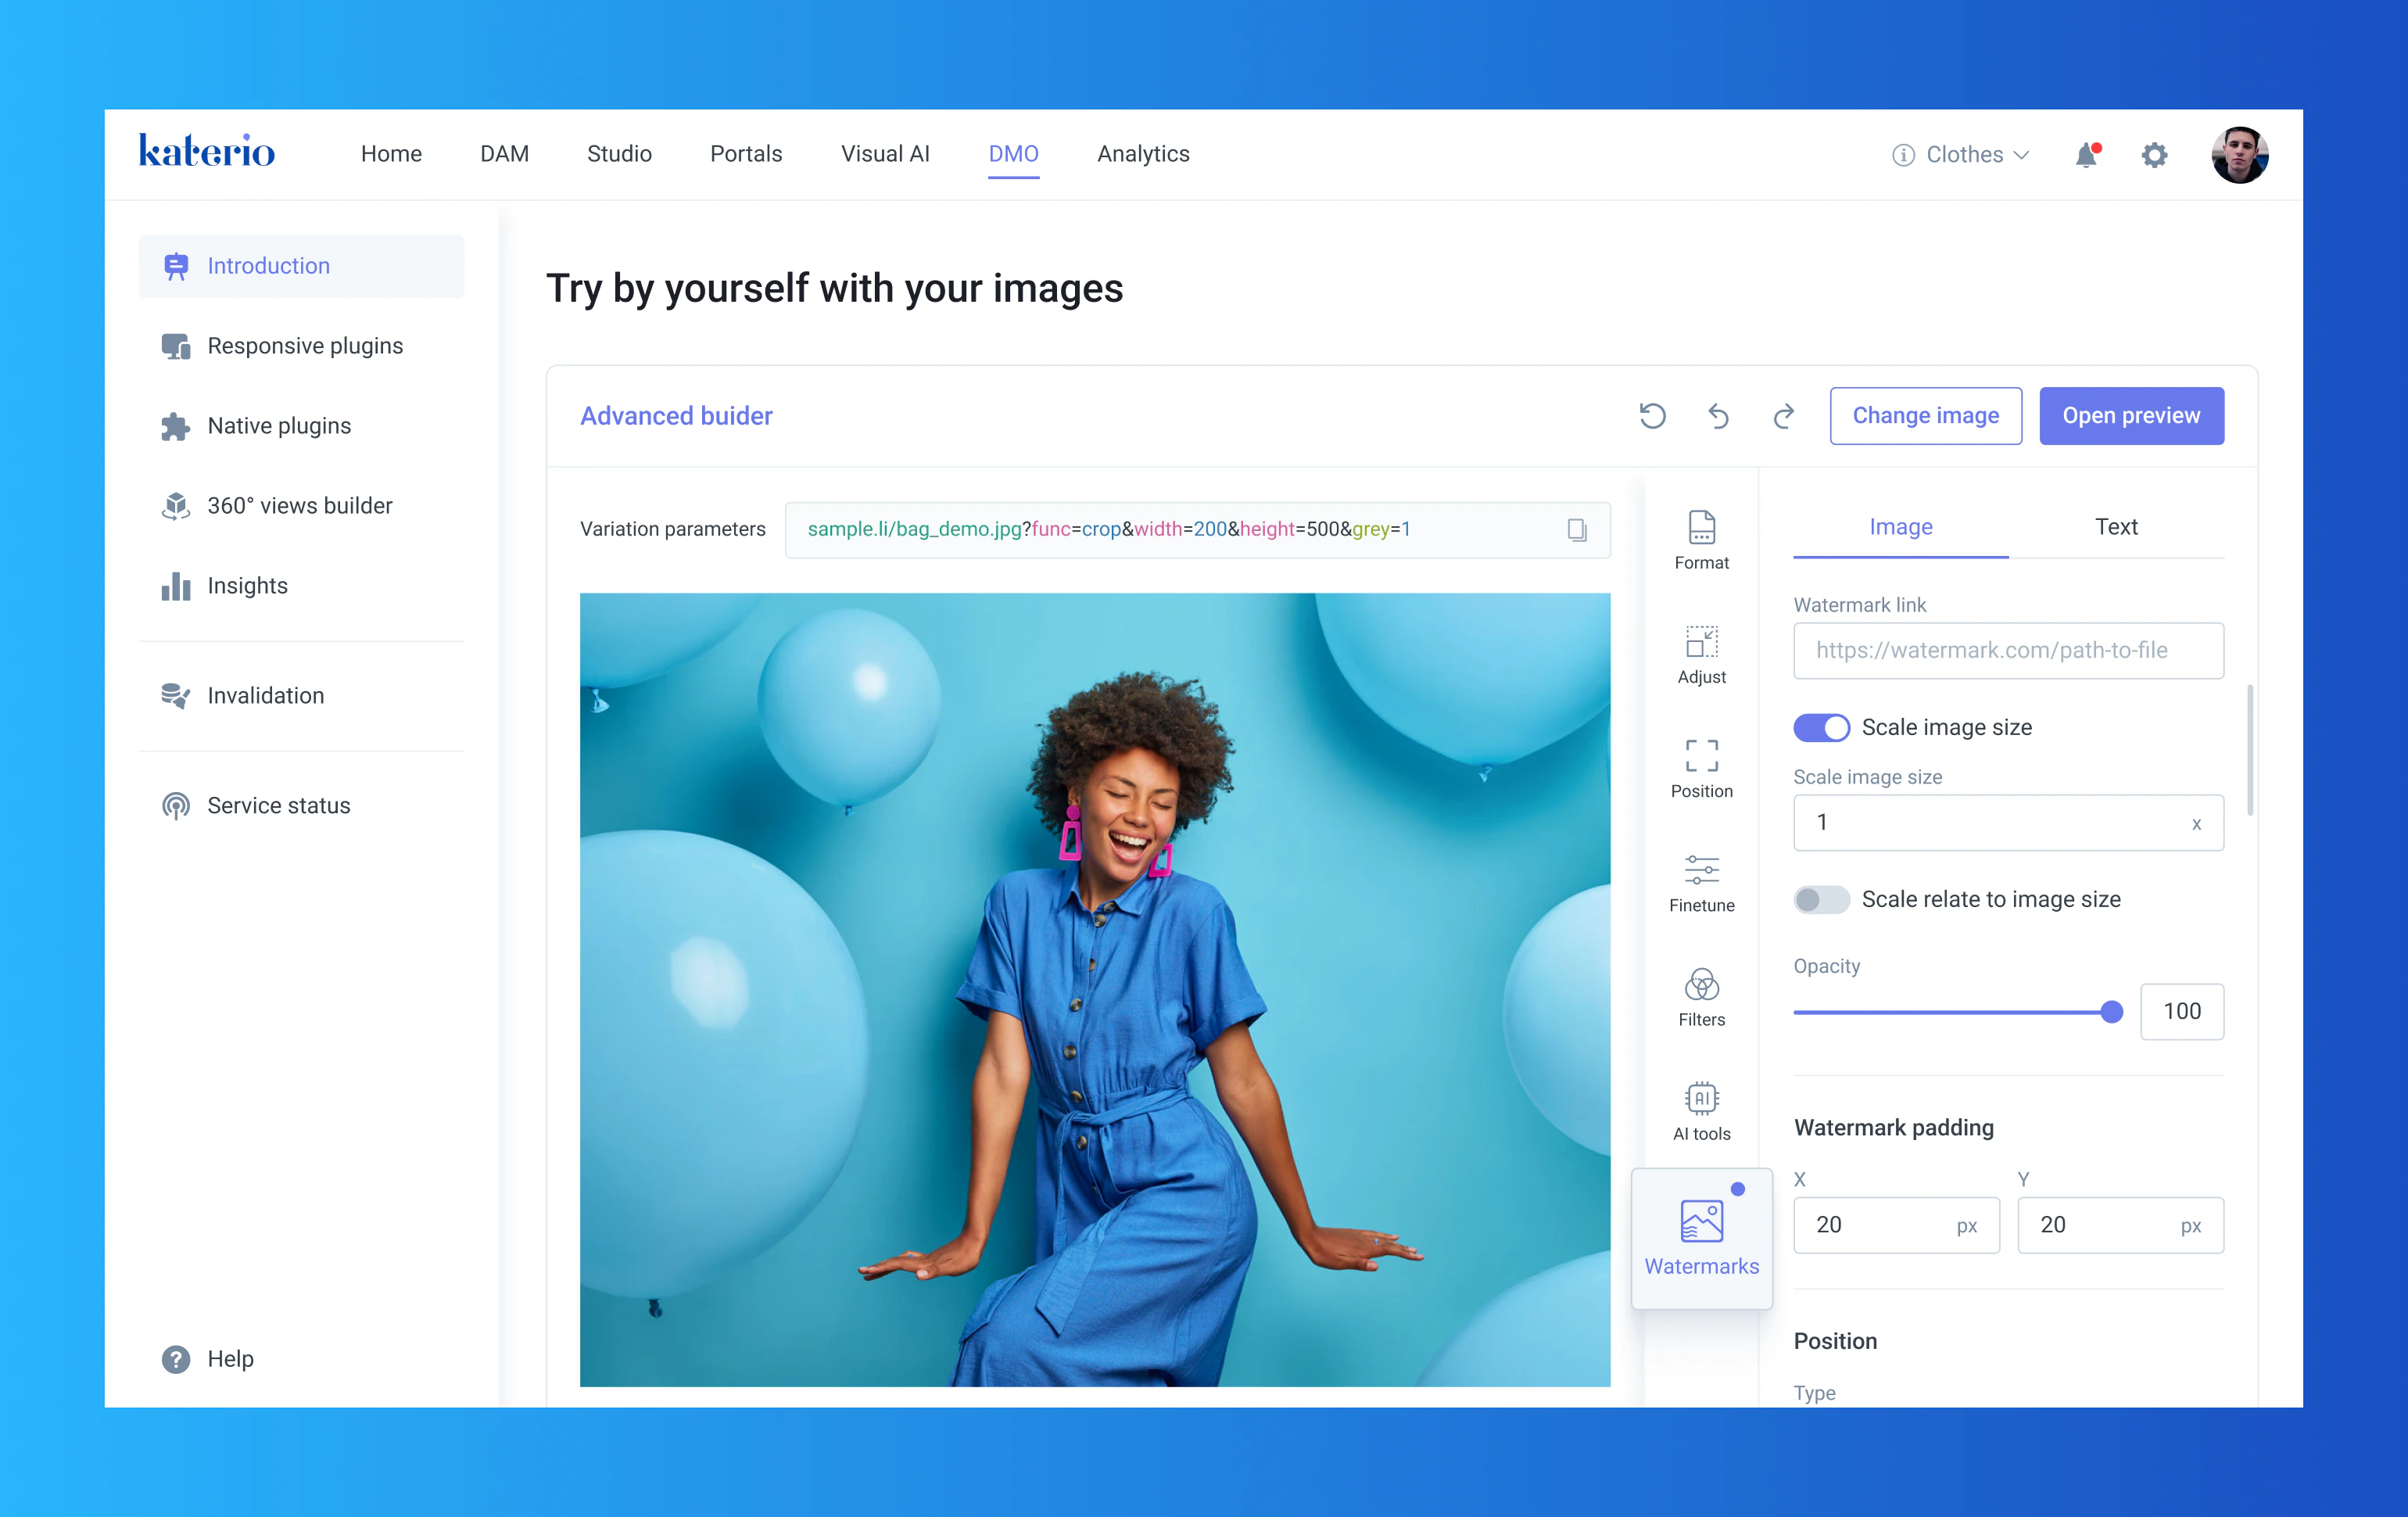This screenshot has width=2408, height=1517.
Task: Enable Scale relate to image size
Action: tap(1821, 900)
